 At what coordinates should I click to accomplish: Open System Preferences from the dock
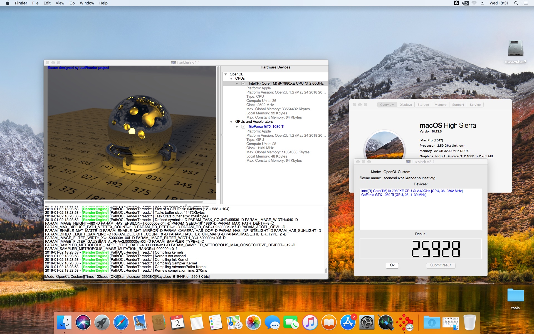(367, 323)
